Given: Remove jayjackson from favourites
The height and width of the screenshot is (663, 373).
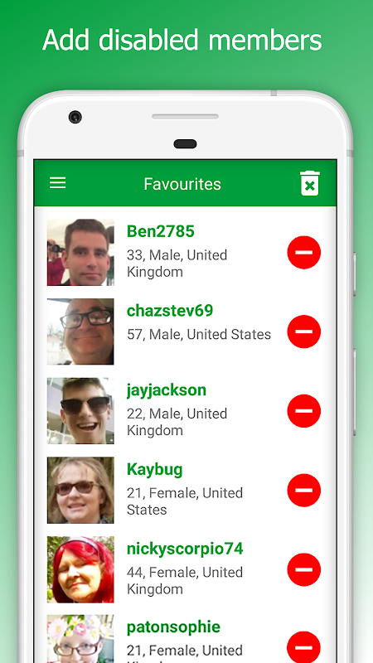Looking at the screenshot, I should tap(304, 411).
